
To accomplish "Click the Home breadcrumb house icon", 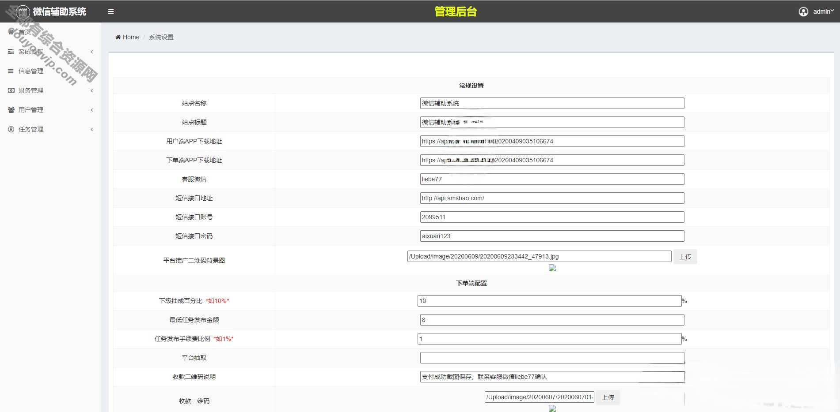I will (x=118, y=37).
